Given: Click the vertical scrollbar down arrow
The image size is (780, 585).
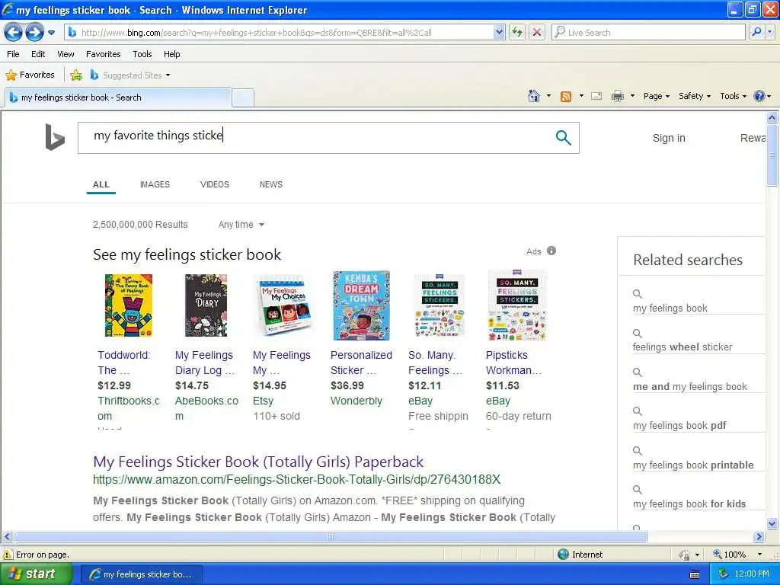Looking at the screenshot, I should [x=772, y=524].
